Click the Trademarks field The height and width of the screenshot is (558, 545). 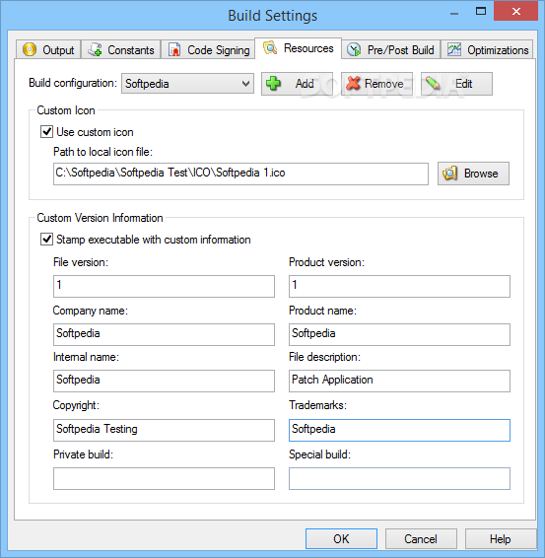pyautogui.click(x=399, y=430)
